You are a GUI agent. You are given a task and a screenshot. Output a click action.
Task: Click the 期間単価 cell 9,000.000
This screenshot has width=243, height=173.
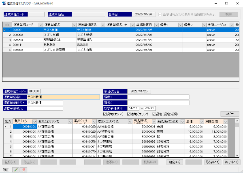[x=216, y=127]
